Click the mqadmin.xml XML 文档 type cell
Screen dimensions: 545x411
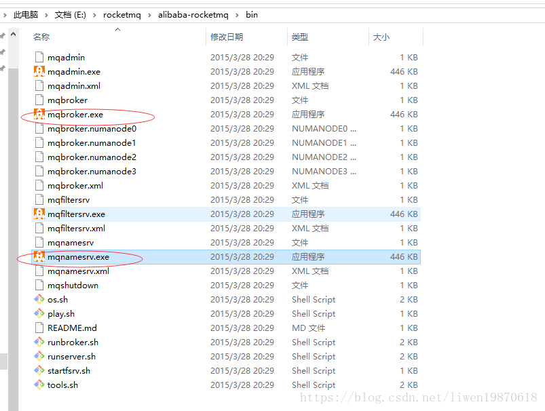point(310,86)
